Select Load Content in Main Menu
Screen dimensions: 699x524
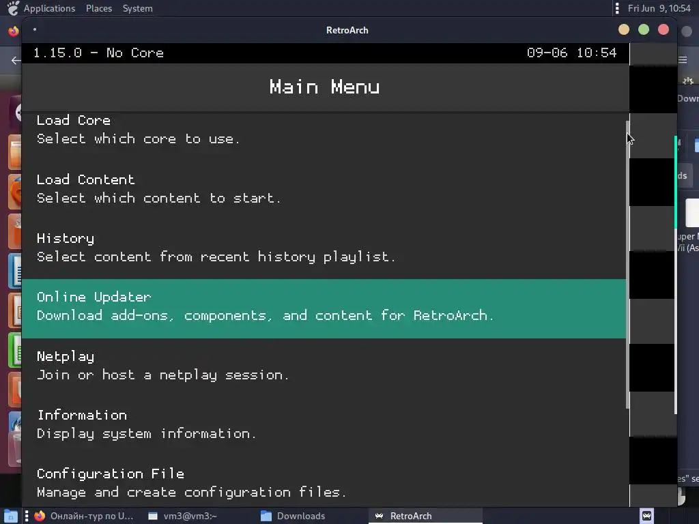[324, 189]
